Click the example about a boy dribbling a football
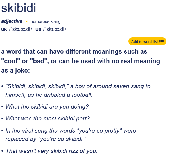This screenshot has height=158, width=172. tap(78, 91)
